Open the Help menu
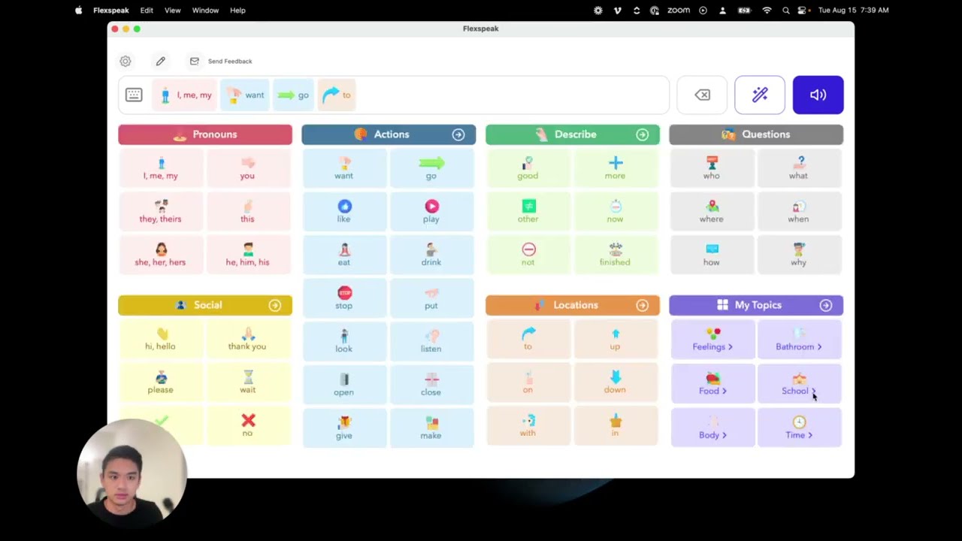Screen dimensions: 962x541 237,11
